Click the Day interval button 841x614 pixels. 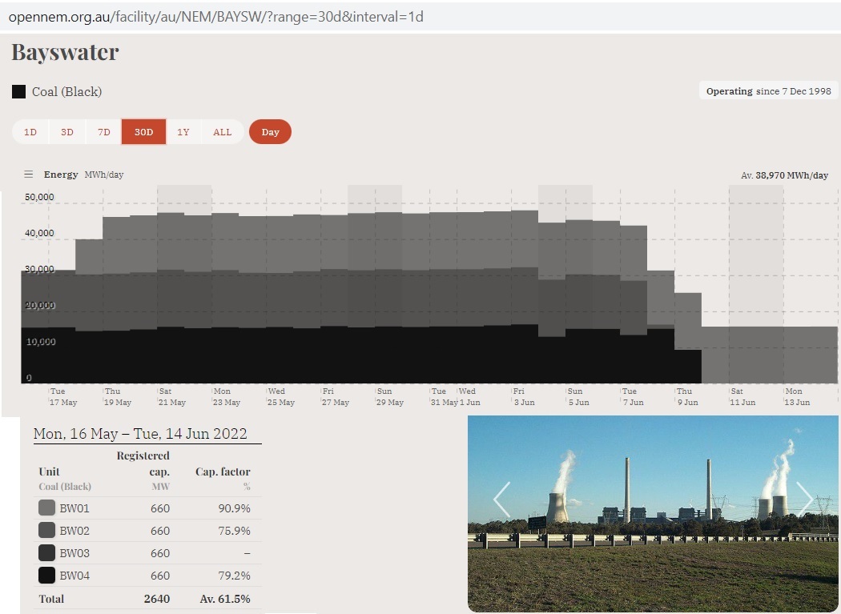coord(271,132)
